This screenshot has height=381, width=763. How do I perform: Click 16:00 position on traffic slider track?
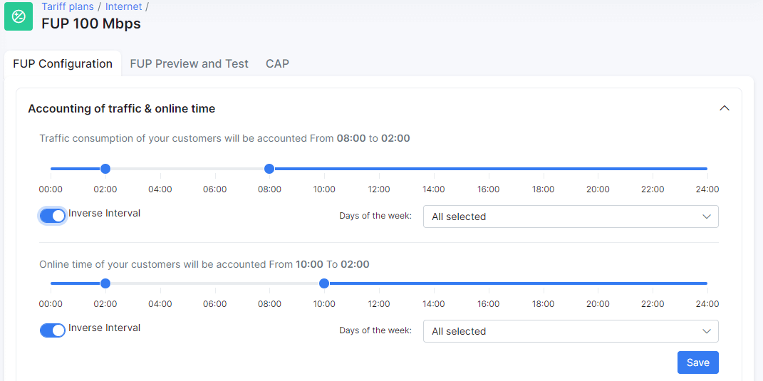coord(488,169)
